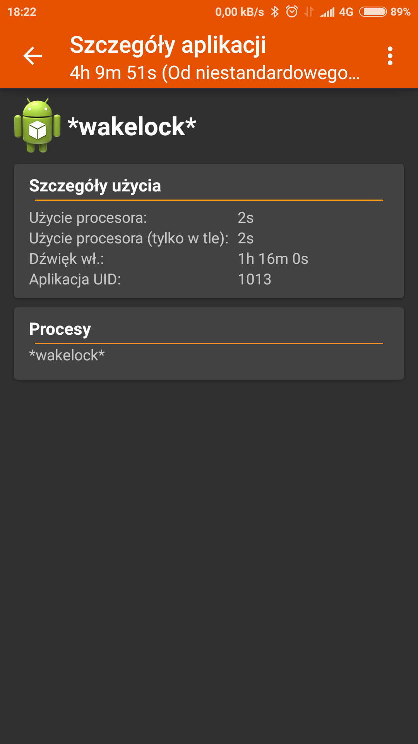The height and width of the screenshot is (744, 418).
Task: Tap the signal strength bars icon
Action: (327, 12)
